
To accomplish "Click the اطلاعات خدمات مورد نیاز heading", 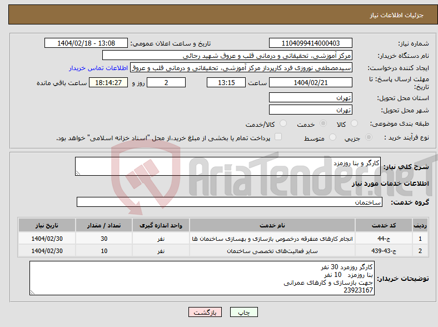I will click(x=390, y=184).
